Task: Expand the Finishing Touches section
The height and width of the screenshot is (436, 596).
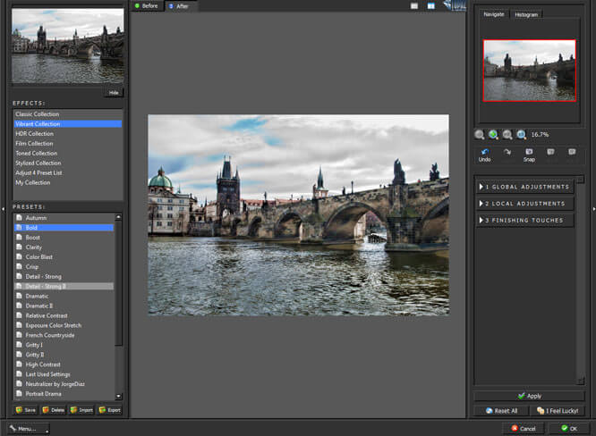Action: pyautogui.click(x=524, y=220)
